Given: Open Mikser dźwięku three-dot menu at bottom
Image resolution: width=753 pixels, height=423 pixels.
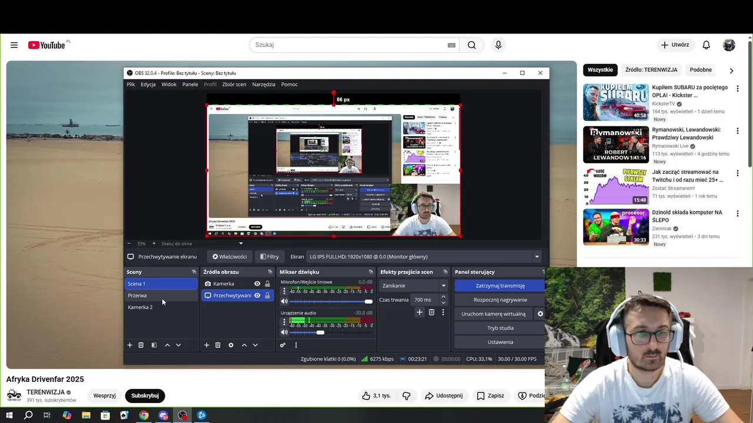Looking at the screenshot, I should pos(296,345).
